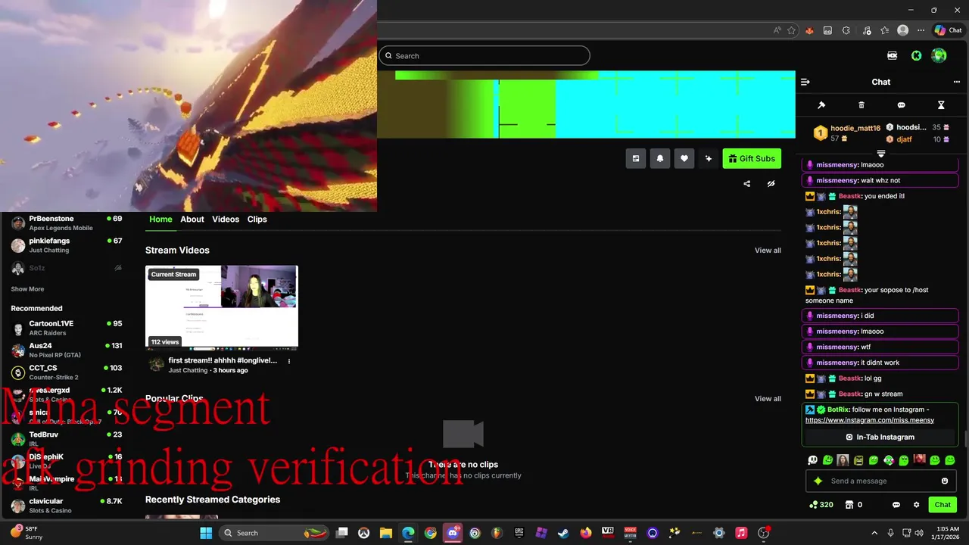
Task: Open the 320 channel points balance
Action: coord(821,505)
